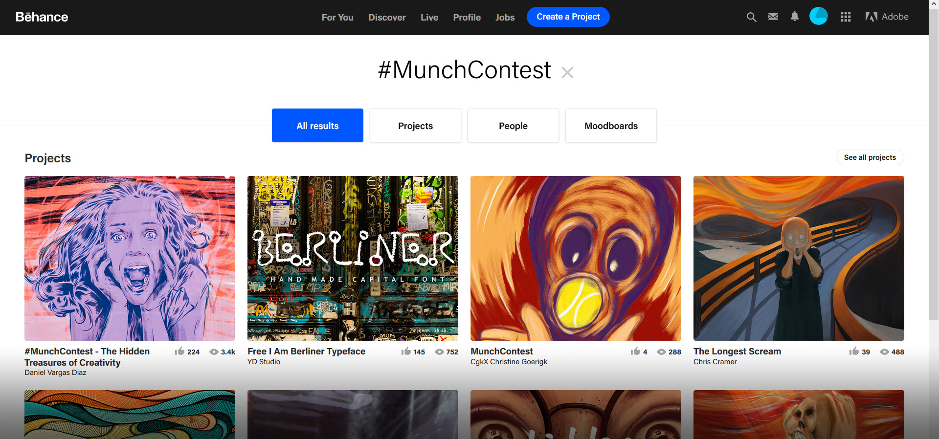Click See all projects button
The width and height of the screenshot is (939, 439).
coord(870,157)
